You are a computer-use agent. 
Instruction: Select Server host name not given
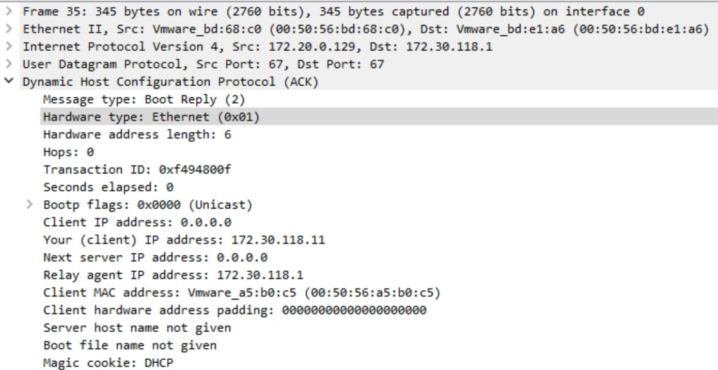(x=137, y=328)
